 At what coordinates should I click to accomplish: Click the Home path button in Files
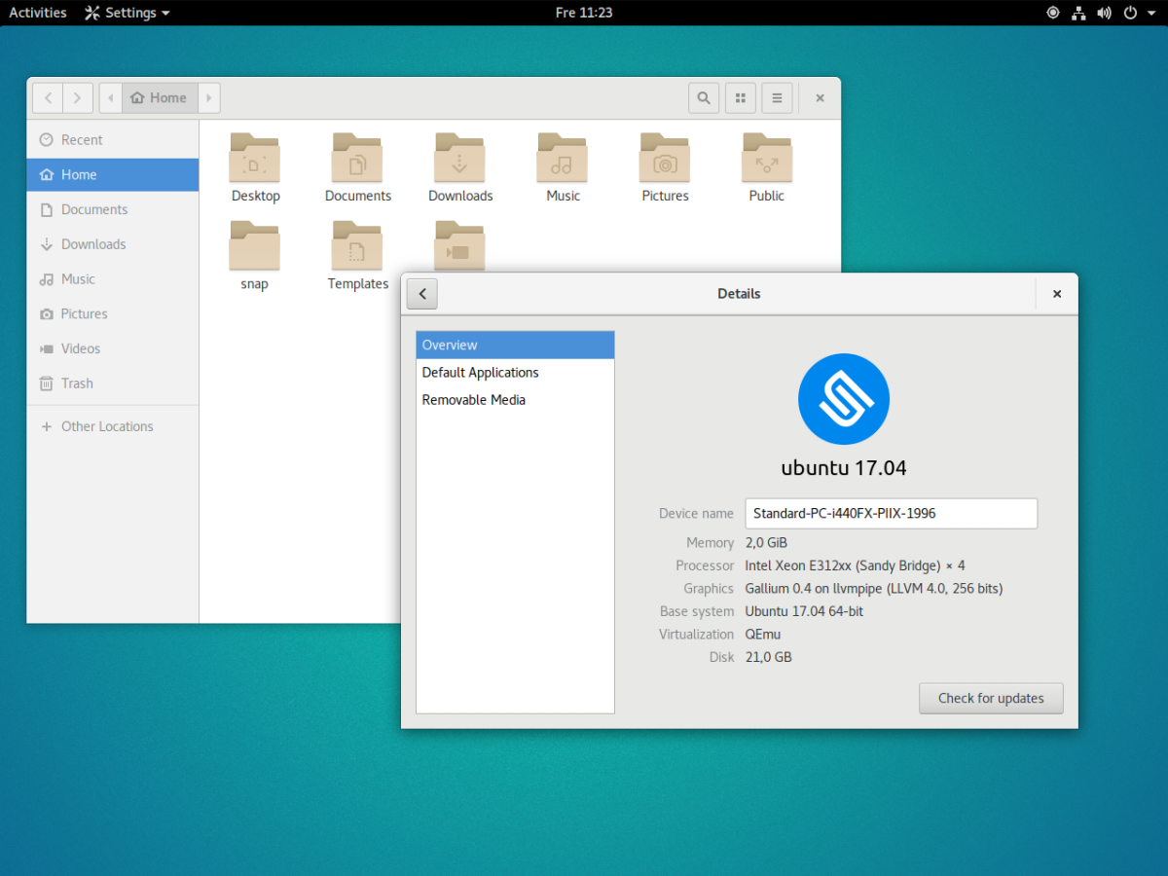click(159, 97)
